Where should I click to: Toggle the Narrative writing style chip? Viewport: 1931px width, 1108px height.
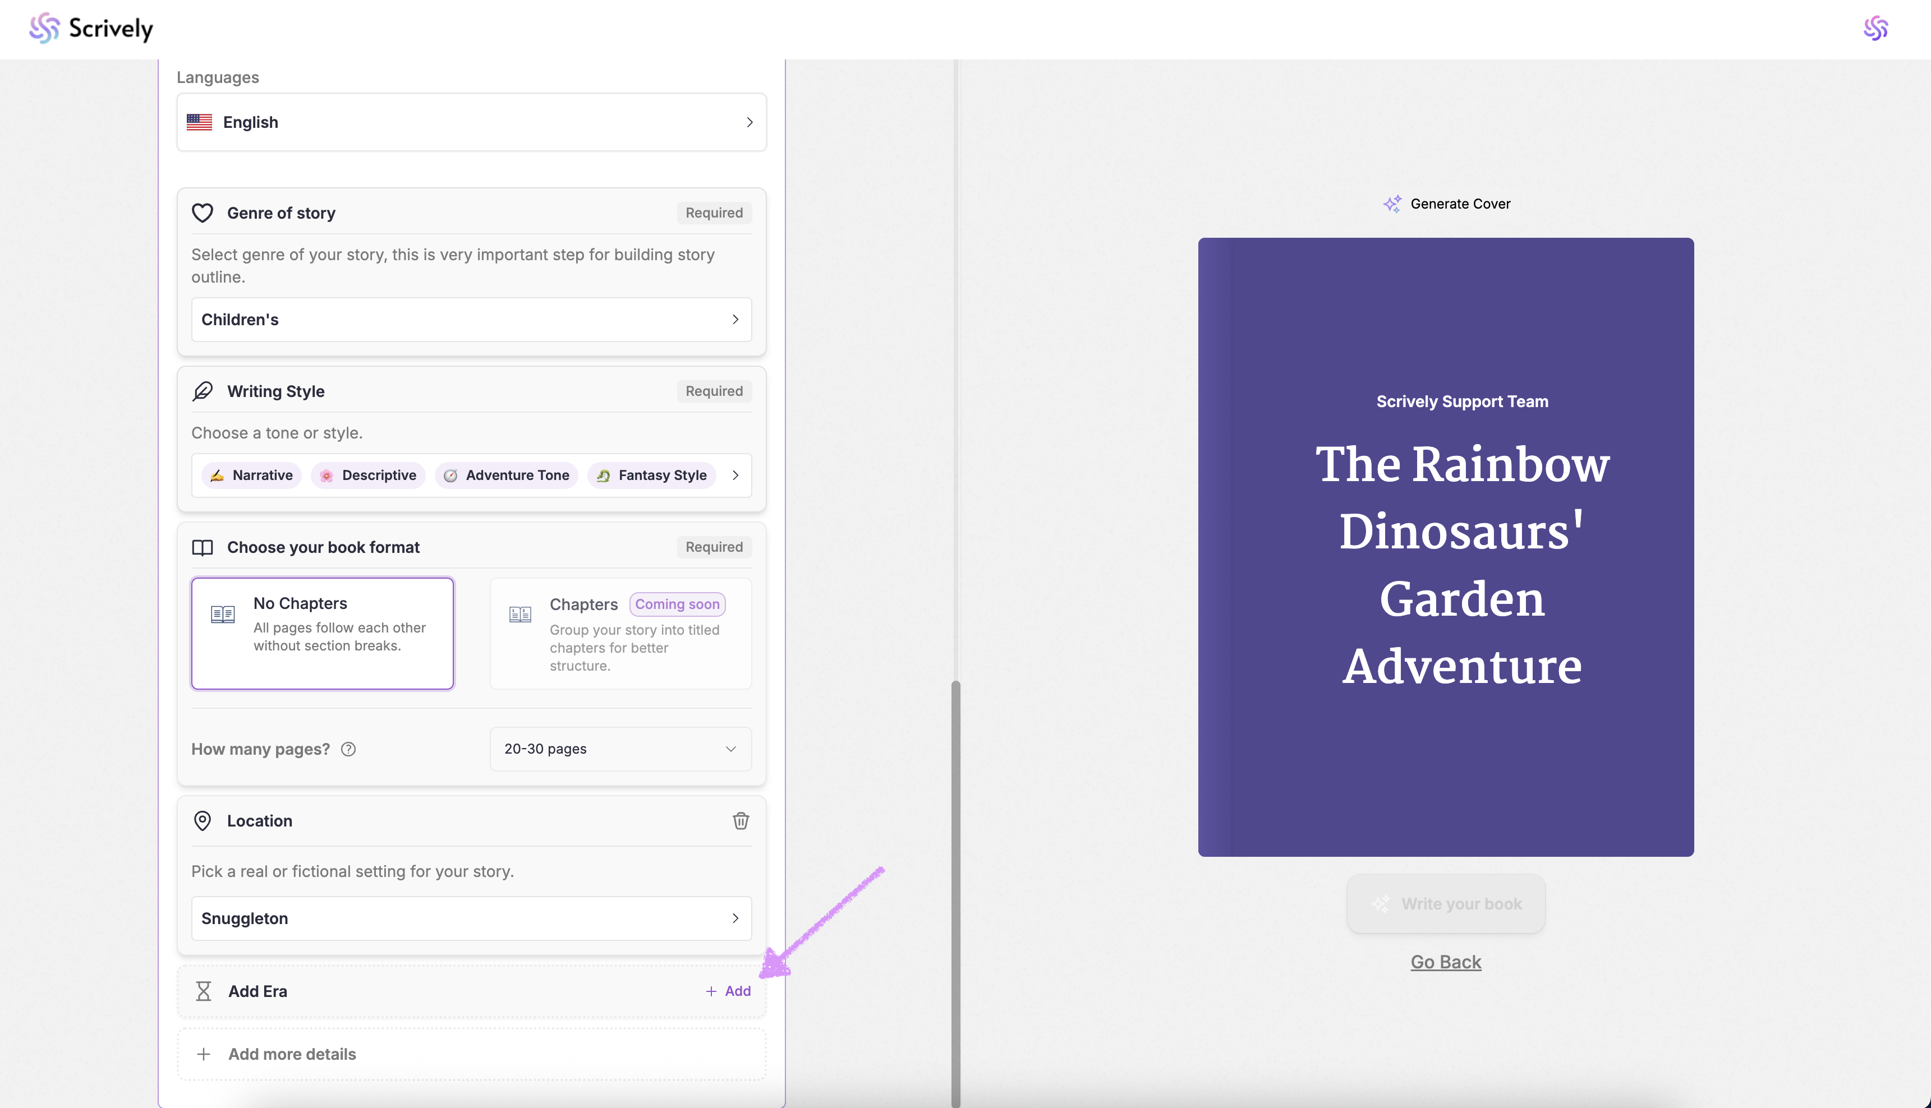click(251, 475)
